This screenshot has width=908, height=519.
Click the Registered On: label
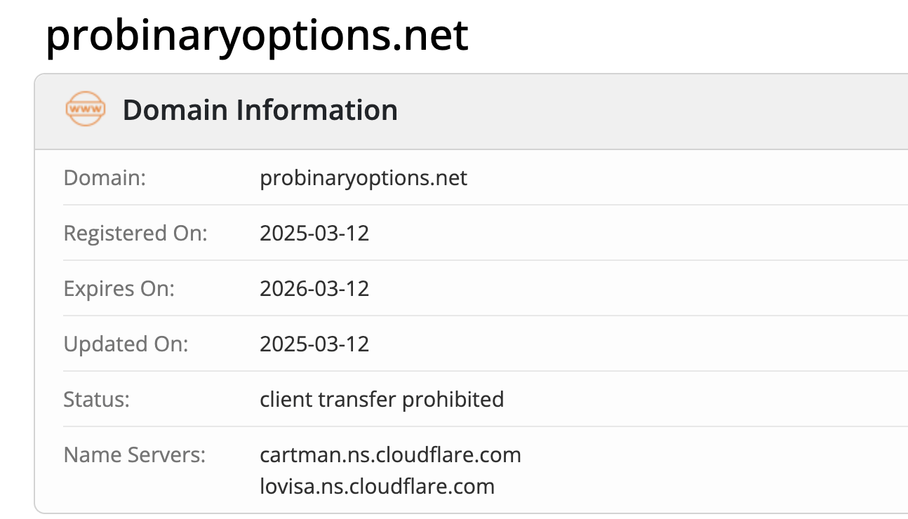click(135, 233)
